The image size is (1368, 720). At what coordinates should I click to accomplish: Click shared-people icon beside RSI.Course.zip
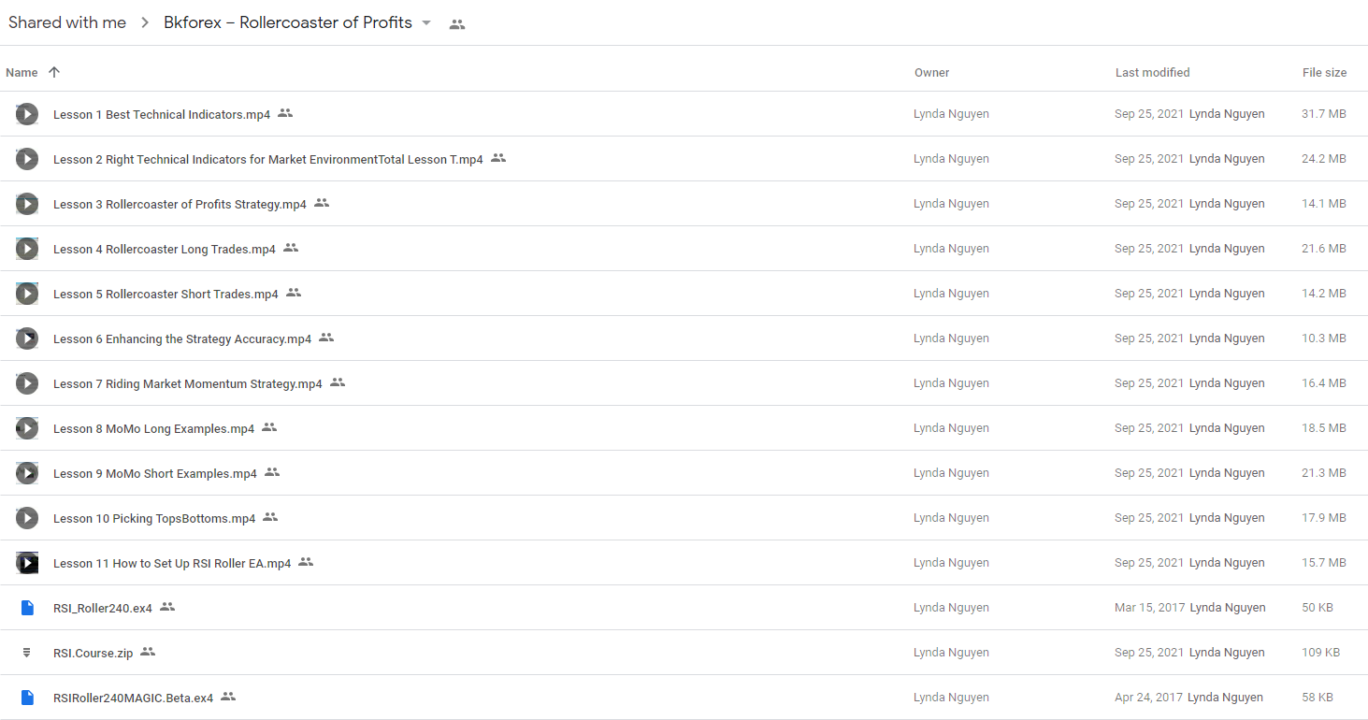[148, 652]
